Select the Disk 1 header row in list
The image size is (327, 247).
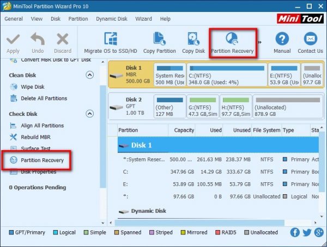218,145
